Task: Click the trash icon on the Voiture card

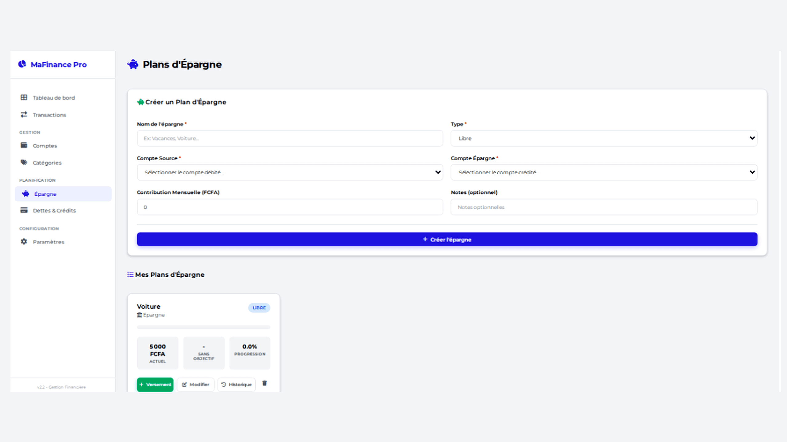Action: (x=264, y=383)
